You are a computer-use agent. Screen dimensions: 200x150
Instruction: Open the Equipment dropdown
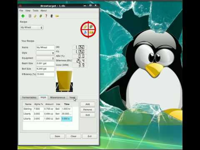point(45,58)
